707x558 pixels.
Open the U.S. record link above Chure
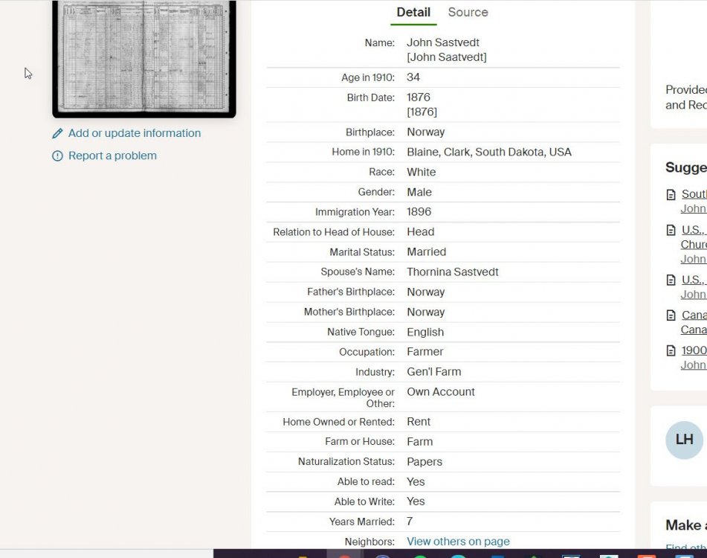point(694,230)
